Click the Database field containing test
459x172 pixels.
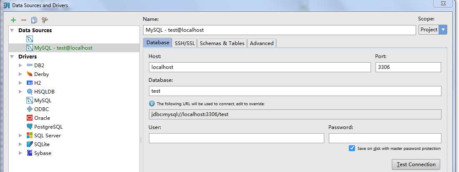pyautogui.click(x=295, y=91)
